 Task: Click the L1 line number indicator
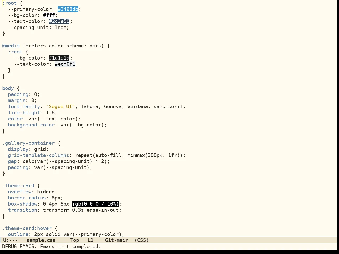click(x=91, y=240)
